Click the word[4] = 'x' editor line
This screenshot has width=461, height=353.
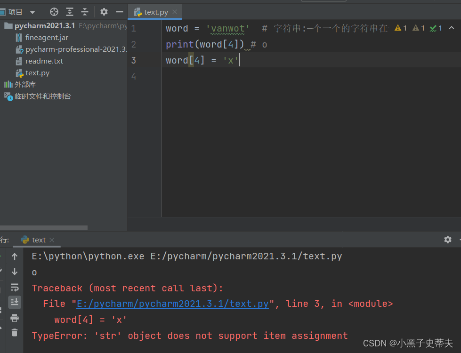pos(202,60)
